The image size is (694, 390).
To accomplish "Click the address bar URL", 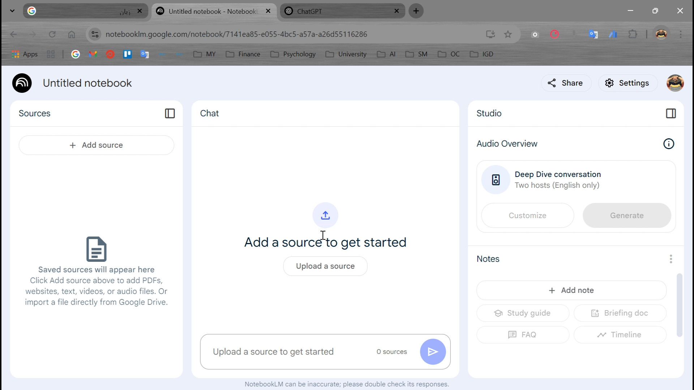I will click(236, 34).
